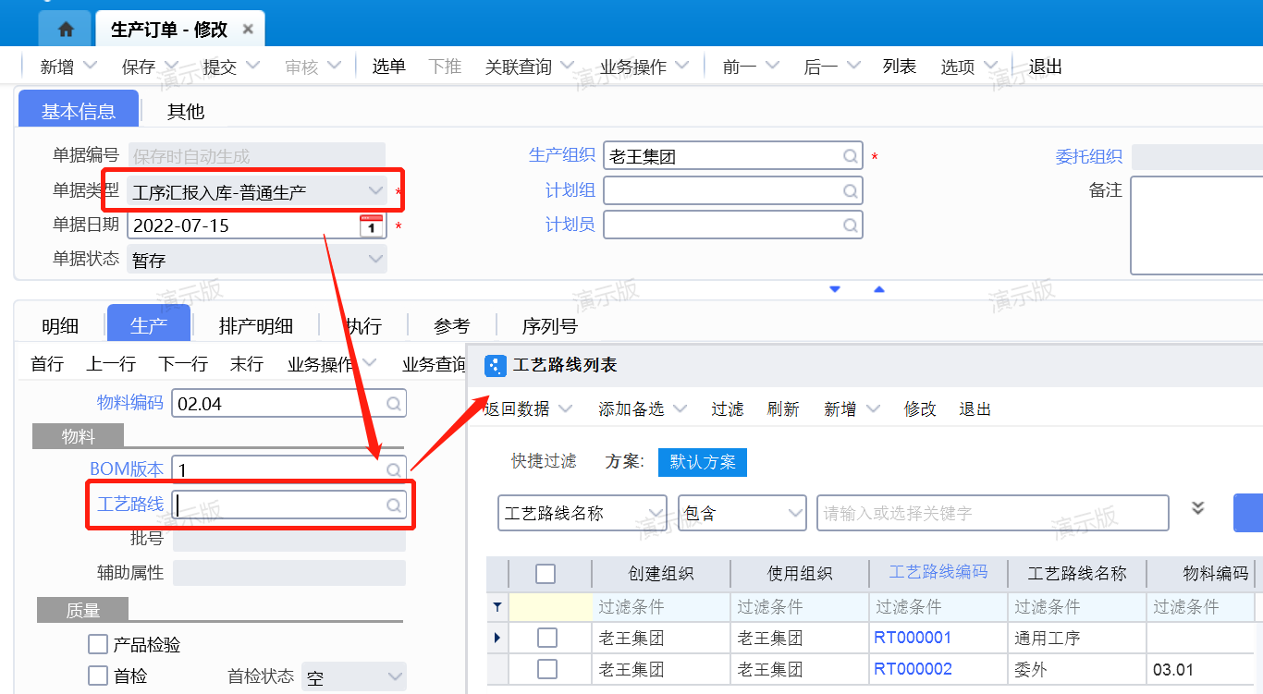
Task: Open the 提交 dropdown menu
Action: [252, 66]
